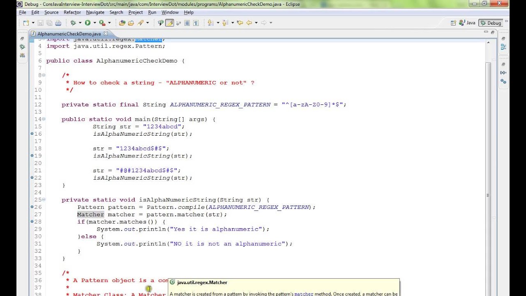Switch to the Debug perspective
This screenshot has height=296, width=526.
point(491,23)
